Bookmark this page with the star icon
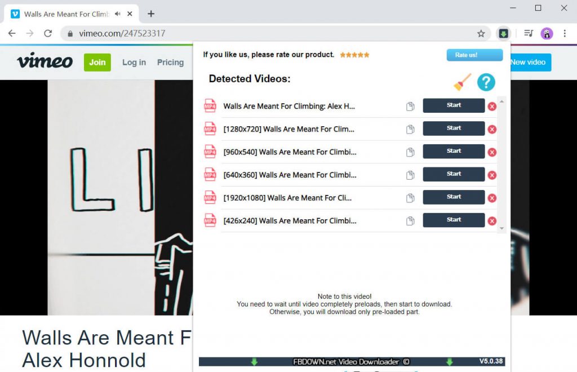This screenshot has width=577, height=372. (x=481, y=33)
